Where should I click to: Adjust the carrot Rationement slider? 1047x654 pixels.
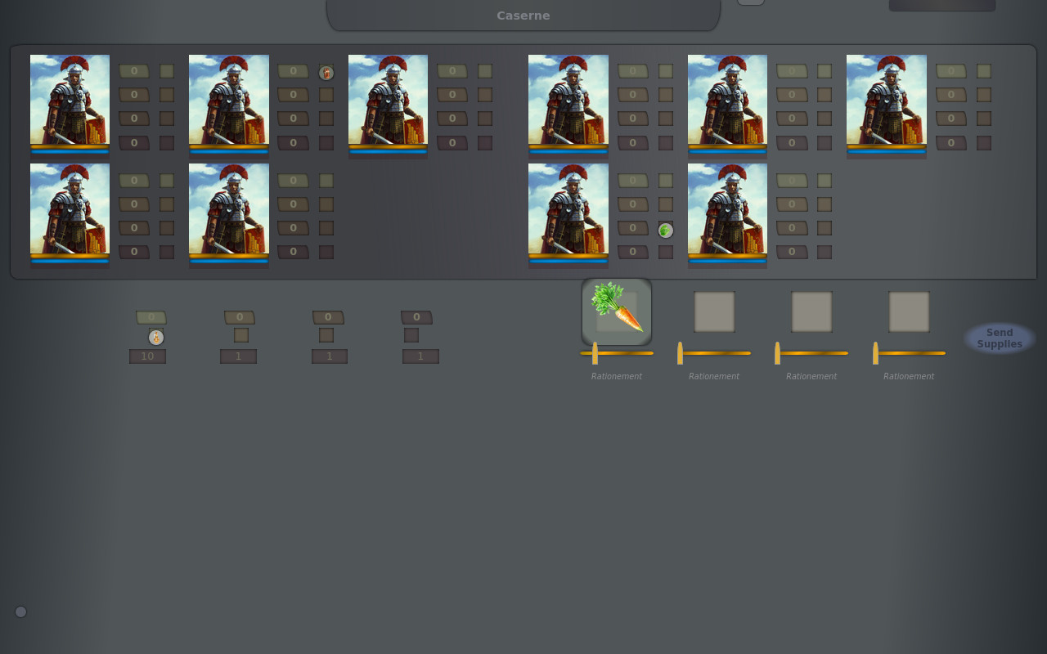tap(595, 353)
